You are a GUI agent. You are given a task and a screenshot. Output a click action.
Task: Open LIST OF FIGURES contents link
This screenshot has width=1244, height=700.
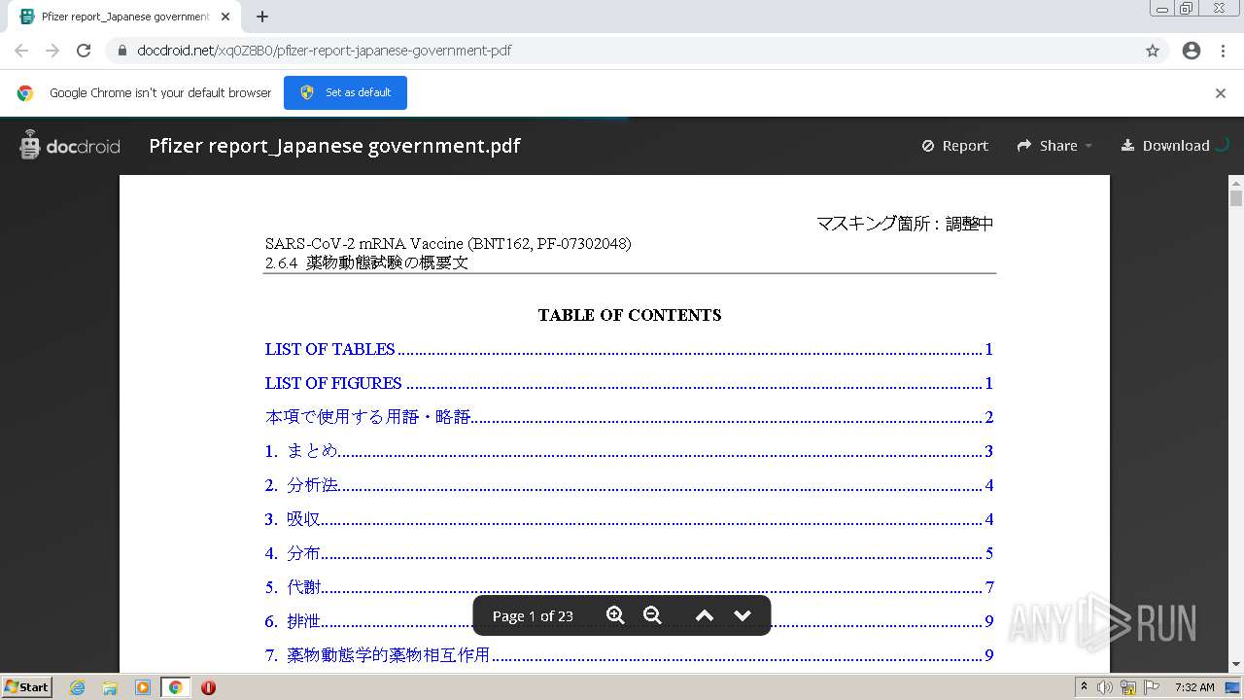click(x=629, y=383)
